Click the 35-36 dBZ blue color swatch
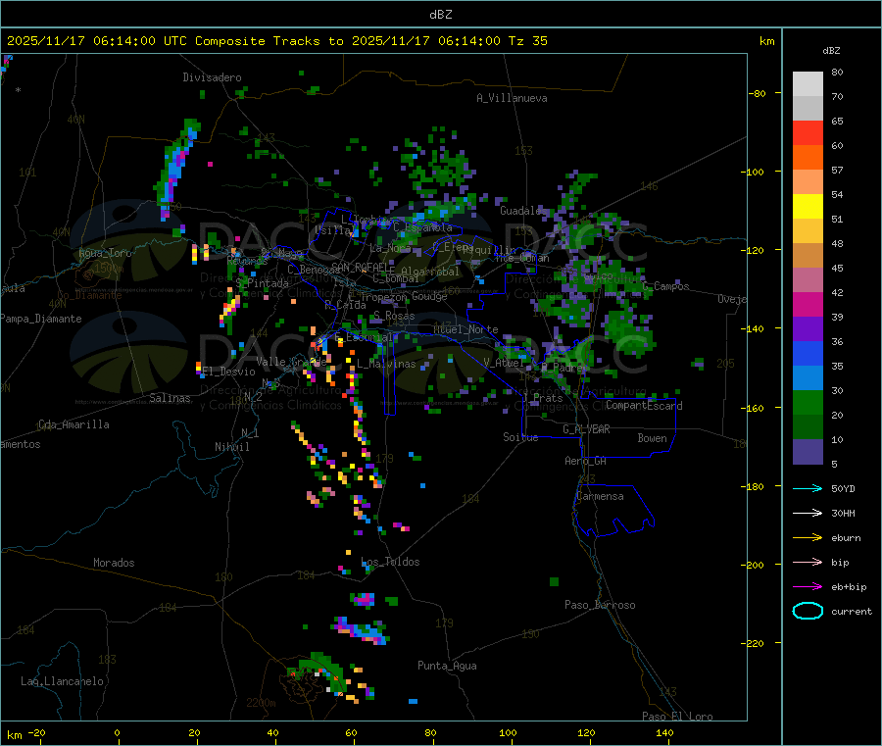 pyautogui.click(x=808, y=353)
